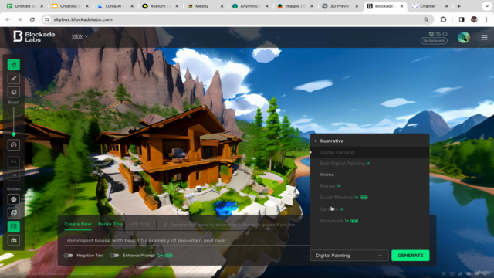Click the info icon beside 12/15
The image size is (494, 278).
[x=445, y=34]
